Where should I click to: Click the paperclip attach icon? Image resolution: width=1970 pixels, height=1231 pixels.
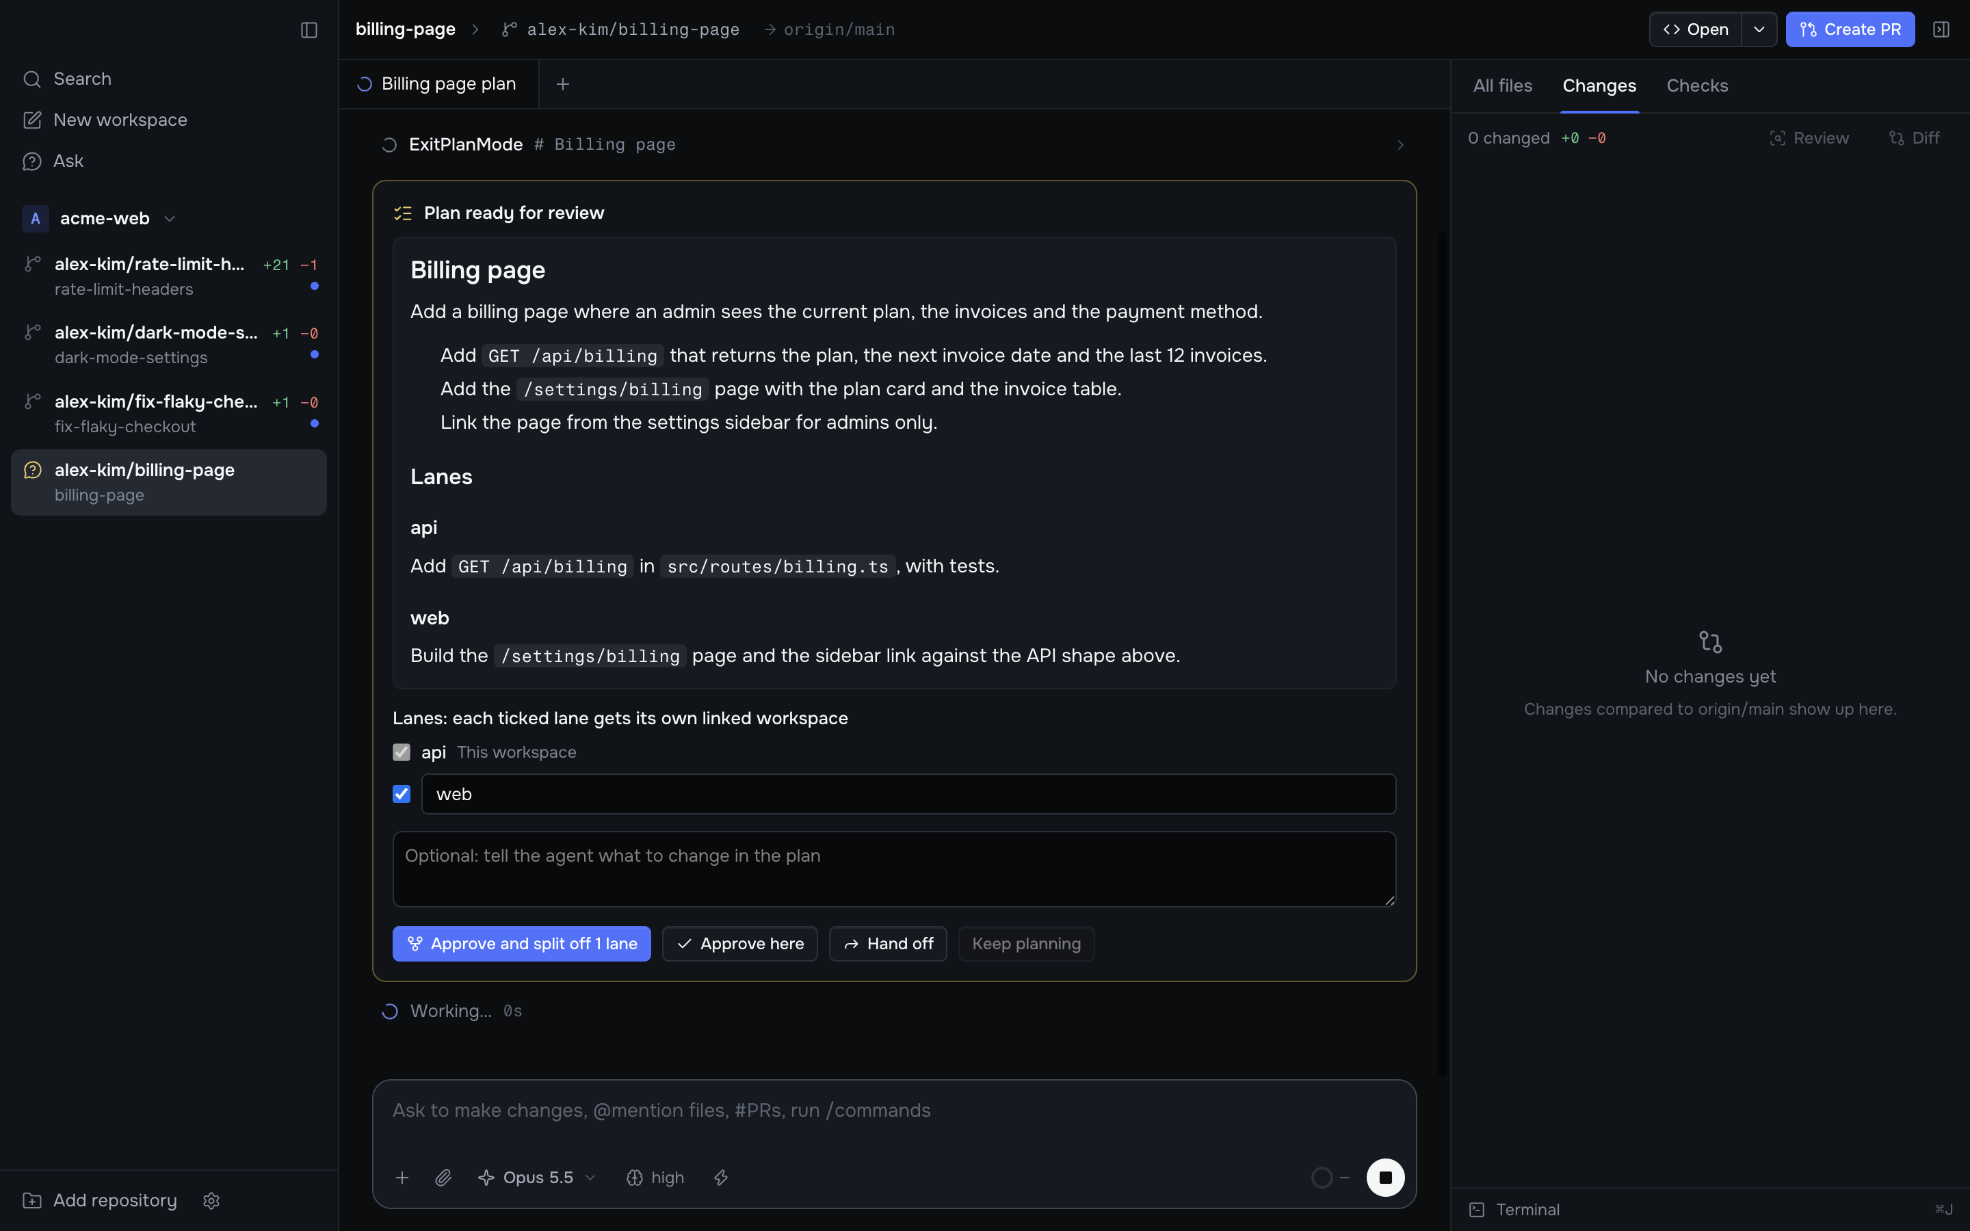(x=443, y=1177)
